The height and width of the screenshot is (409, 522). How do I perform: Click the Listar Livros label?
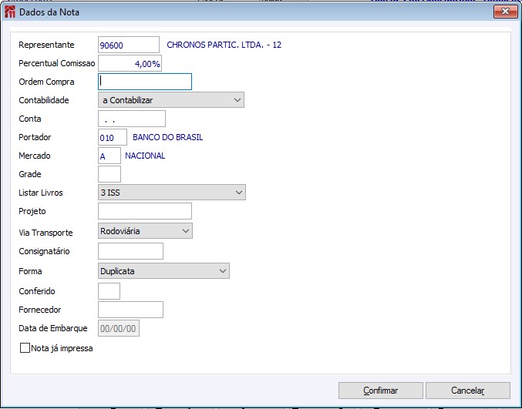click(41, 193)
